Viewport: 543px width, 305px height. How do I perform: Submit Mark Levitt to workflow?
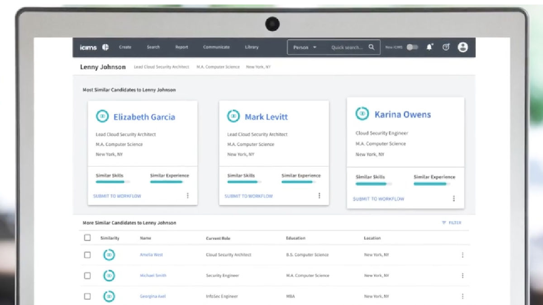pyautogui.click(x=249, y=196)
